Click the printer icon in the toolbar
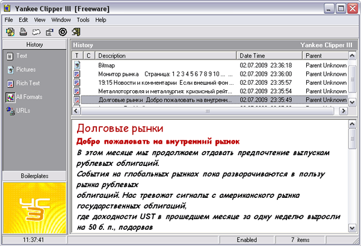The height and width of the screenshot is (246, 361). point(23,32)
